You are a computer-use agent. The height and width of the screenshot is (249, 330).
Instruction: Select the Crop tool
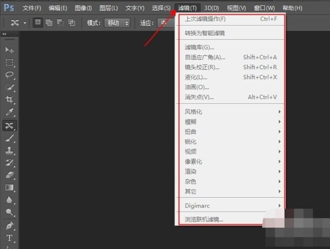(x=9, y=100)
